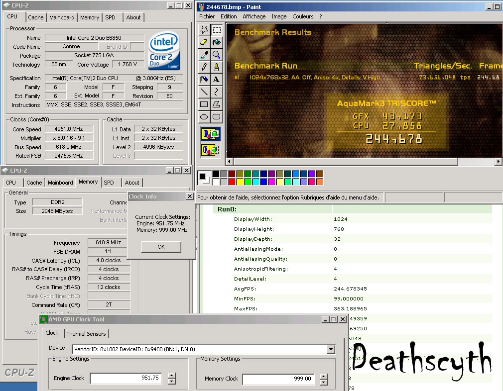Open the Device dropdown in AMD GPU Clock Tool
The image size is (503, 391).
coord(331,349)
